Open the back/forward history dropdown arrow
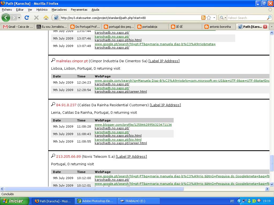 pos(19,18)
